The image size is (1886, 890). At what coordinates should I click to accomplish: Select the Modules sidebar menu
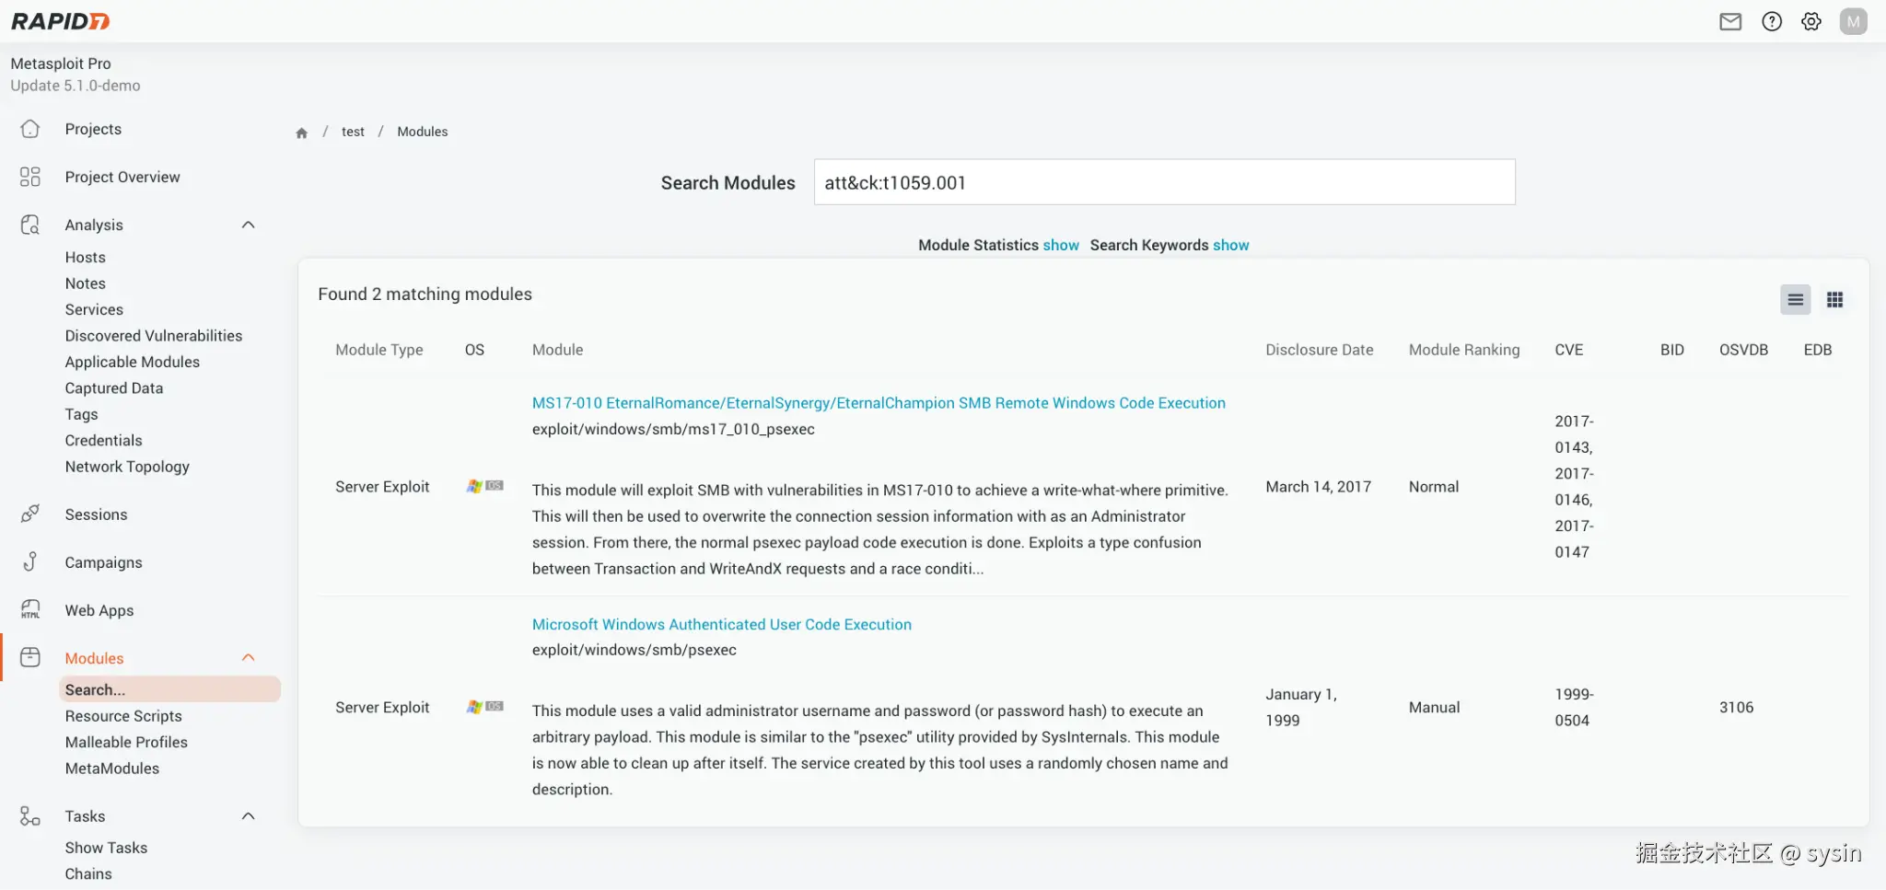click(94, 658)
